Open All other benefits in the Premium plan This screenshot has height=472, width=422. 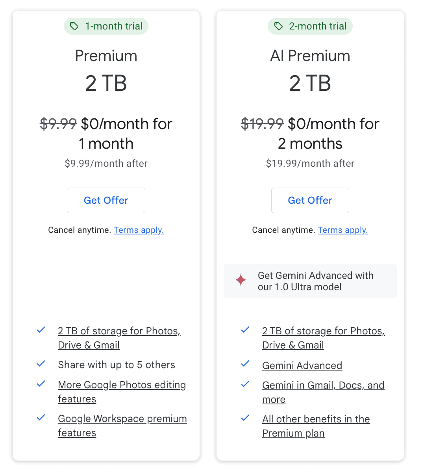pyautogui.click(x=316, y=419)
